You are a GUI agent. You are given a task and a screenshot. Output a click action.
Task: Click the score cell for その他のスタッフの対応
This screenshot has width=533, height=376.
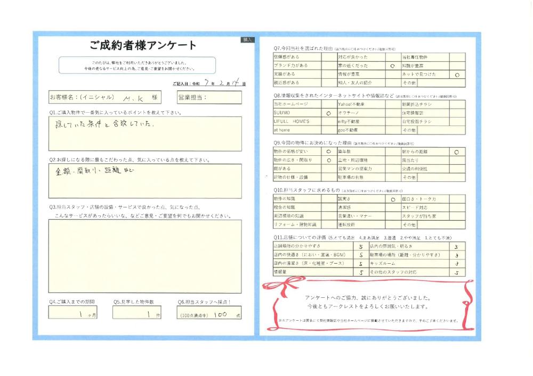(x=457, y=272)
